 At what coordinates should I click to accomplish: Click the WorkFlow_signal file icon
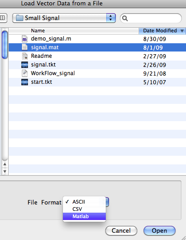(25, 73)
